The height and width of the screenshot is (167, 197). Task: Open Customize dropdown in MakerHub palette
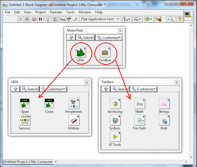click(x=109, y=37)
